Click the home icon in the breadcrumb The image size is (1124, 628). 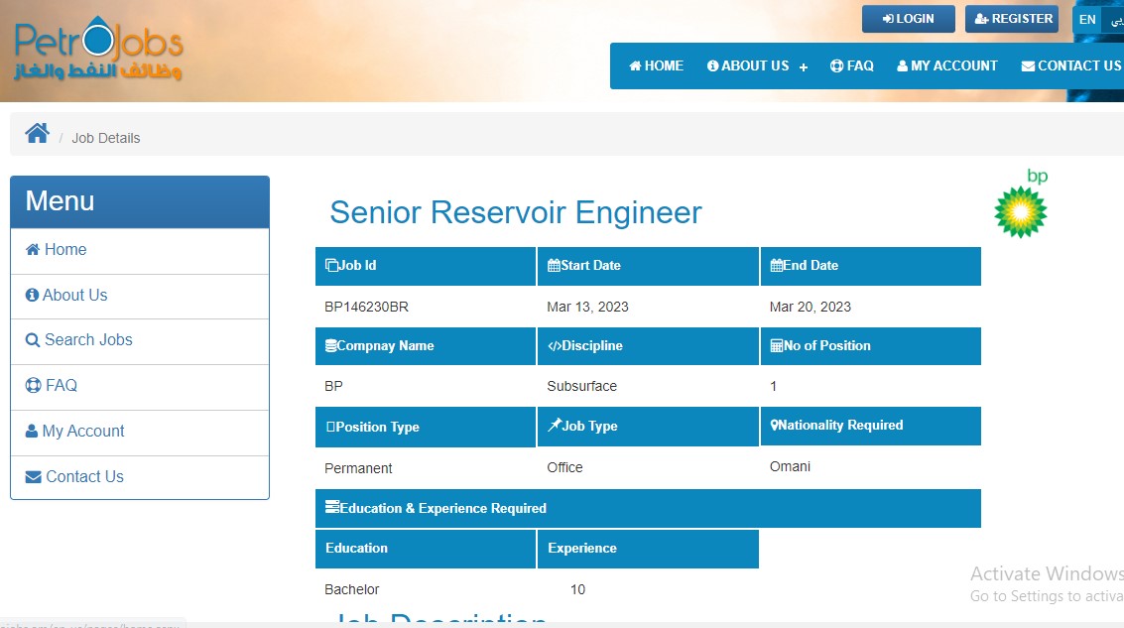coord(38,134)
